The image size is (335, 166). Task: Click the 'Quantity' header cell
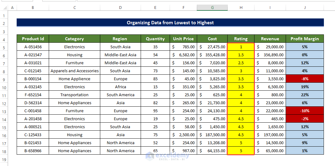click(155, 39)
